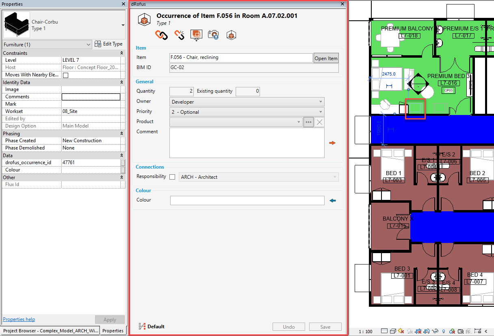Click the Comments input field in Properties
The width and height of the screenshot is (494, 336).
point(91,97)
